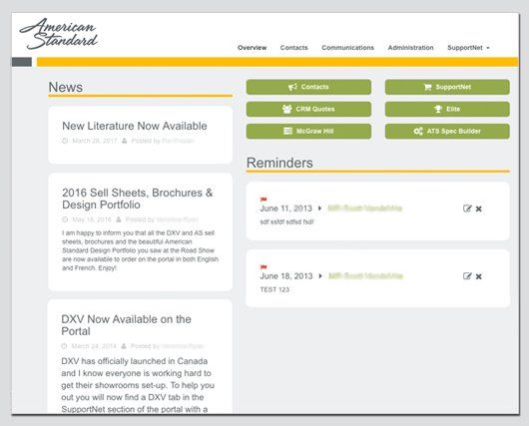Click the user icon on the March 24 post
This screenshot has width=529, height=426.
pos(124,346)
